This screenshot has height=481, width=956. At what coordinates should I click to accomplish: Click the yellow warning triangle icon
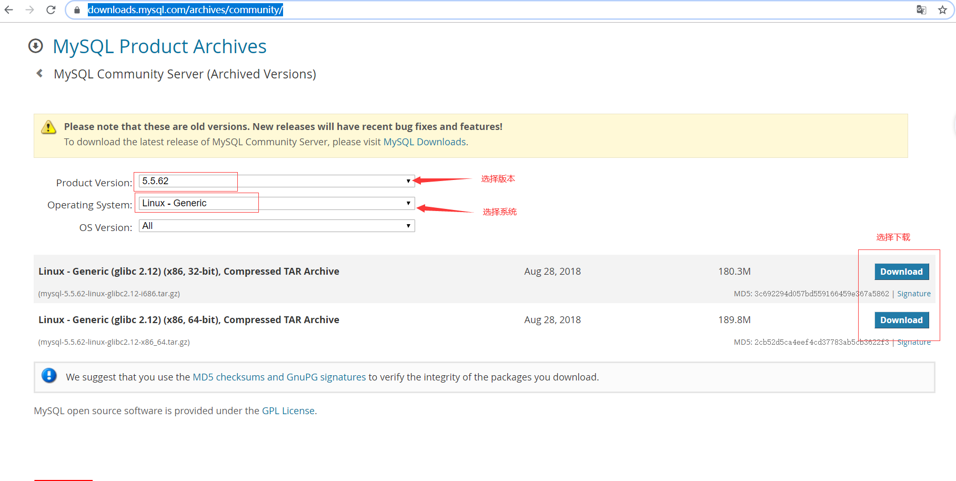point(48,127)
